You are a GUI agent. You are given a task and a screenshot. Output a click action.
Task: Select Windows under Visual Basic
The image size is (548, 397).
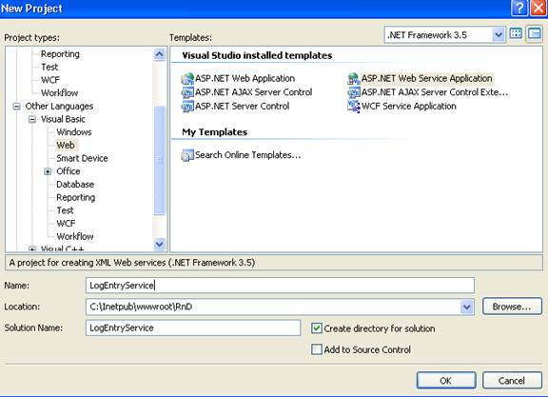[74, 132]
